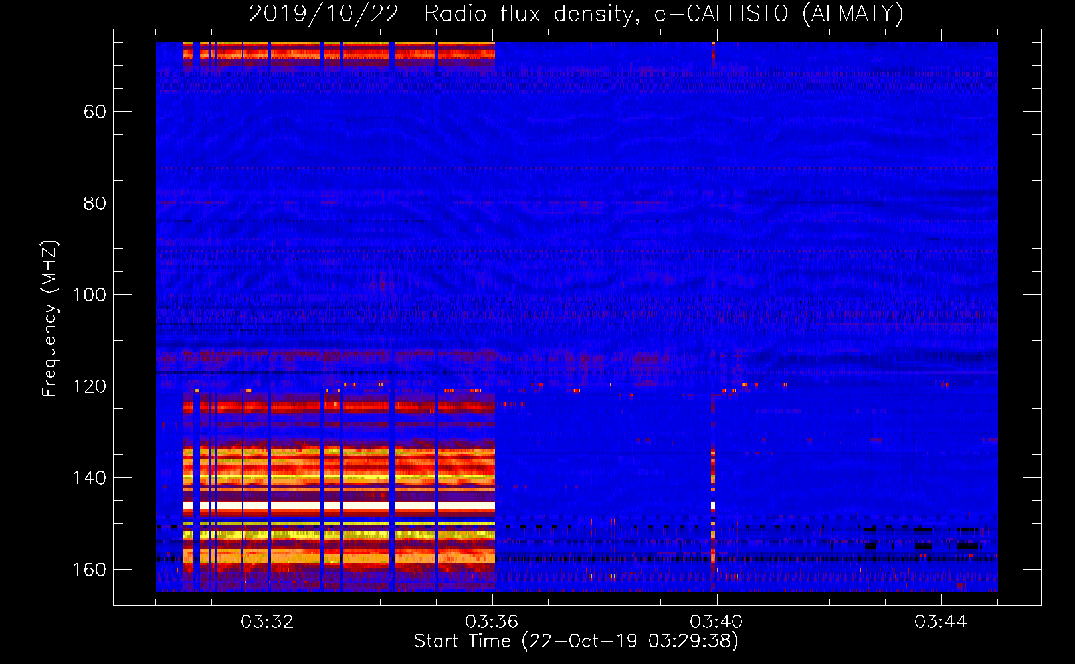Click the 120 frequency tick label

(89, 386)
